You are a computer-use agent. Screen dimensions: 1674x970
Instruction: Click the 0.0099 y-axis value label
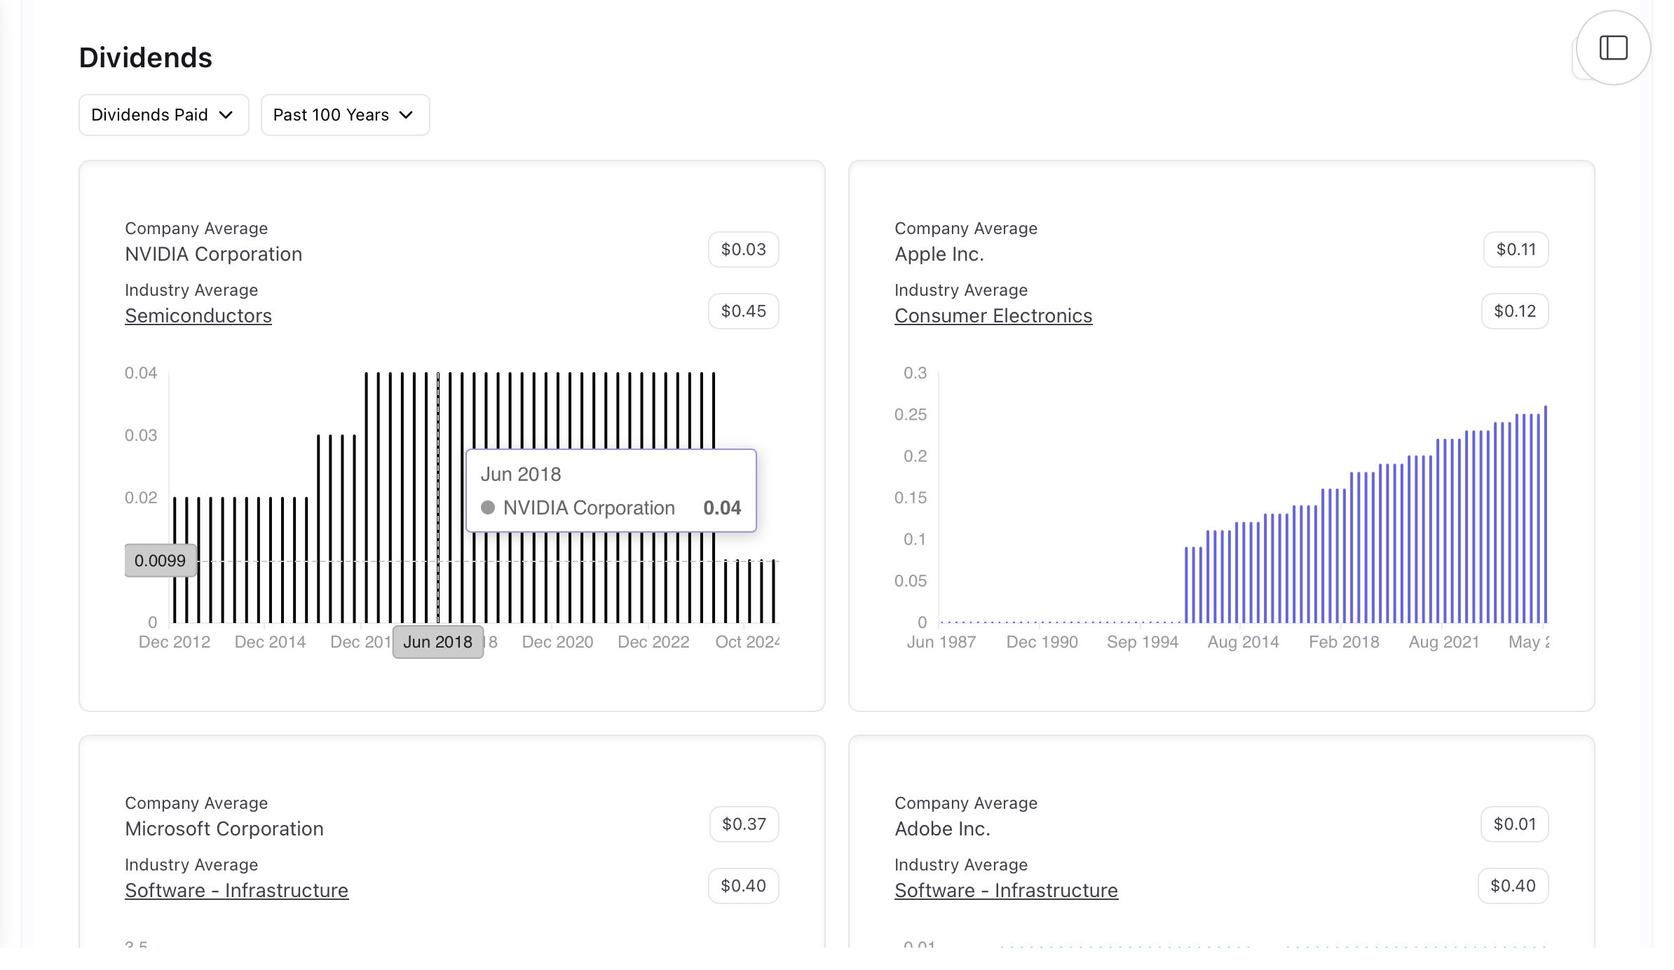160,561
